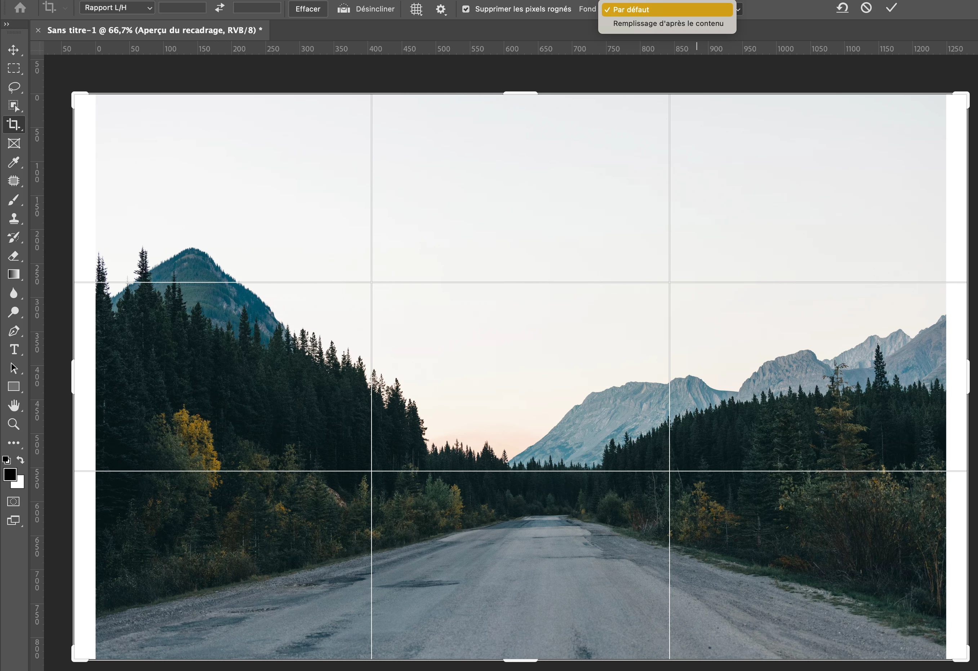Select the Lasso tool
The height and width of the screenshot is (671, 978).
[13, 87]
